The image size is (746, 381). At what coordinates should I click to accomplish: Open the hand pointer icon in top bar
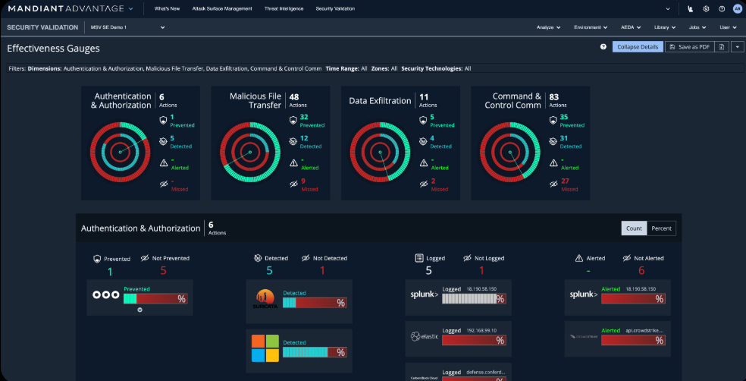tap(691, 8)
